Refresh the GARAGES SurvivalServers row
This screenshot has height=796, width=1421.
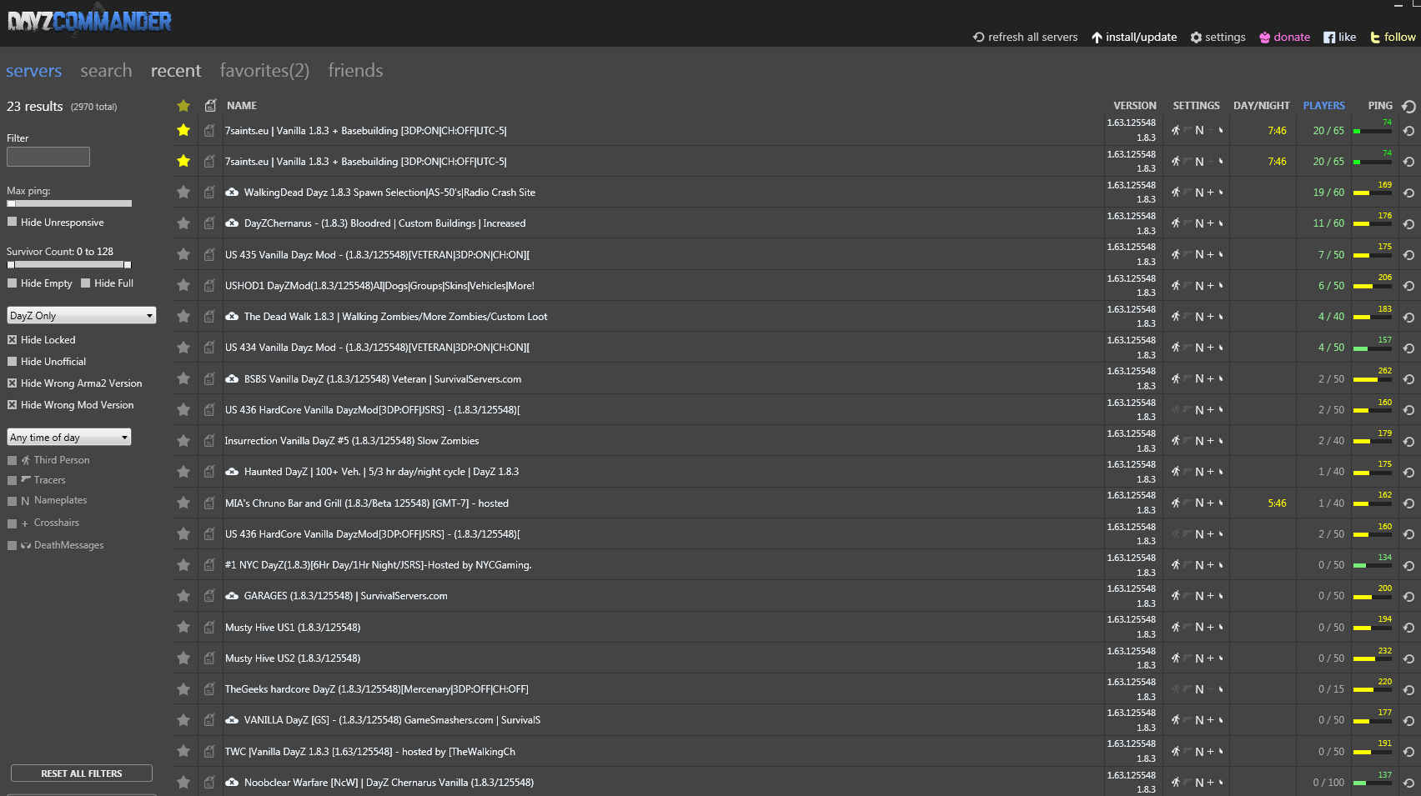click(1408, 597)
